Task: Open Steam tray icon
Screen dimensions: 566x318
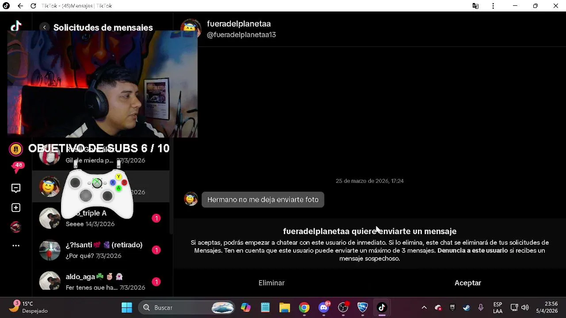Action: click(x=467, y=307)
